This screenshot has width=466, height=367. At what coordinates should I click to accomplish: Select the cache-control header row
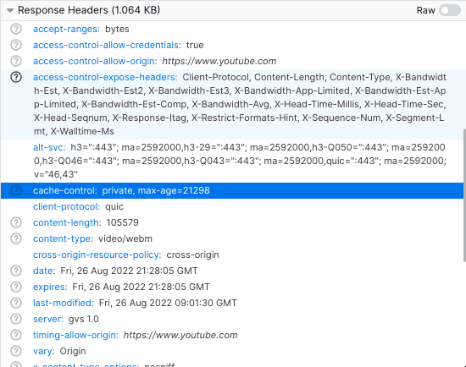pyautogui.click(x=232, y=190)
